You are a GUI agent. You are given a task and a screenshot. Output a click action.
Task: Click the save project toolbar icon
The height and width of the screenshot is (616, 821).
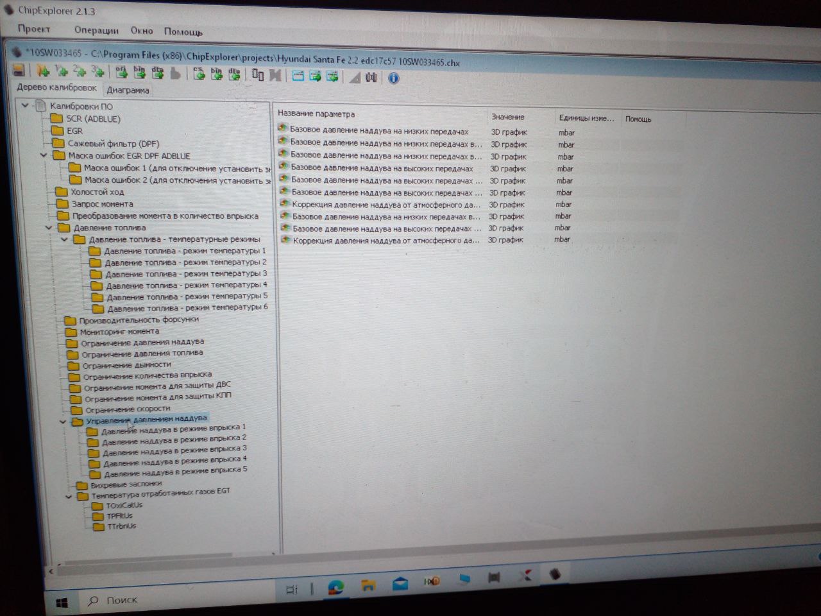pyautogui.click(x=19, y=70)
